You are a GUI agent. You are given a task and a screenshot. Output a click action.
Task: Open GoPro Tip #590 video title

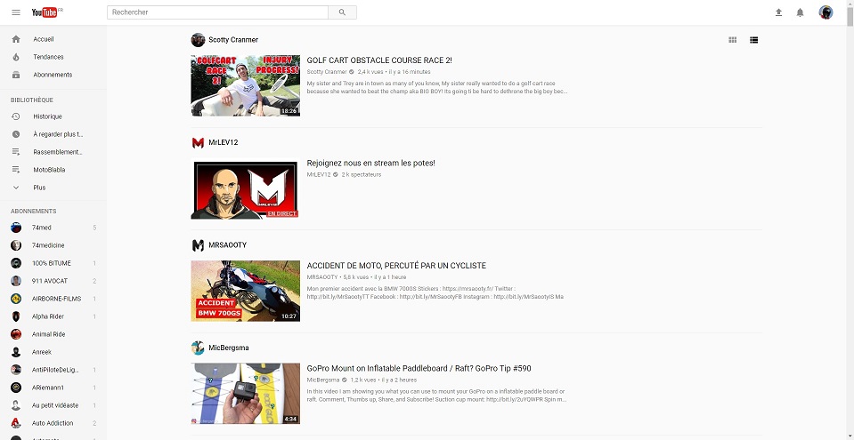click(419, 369)
